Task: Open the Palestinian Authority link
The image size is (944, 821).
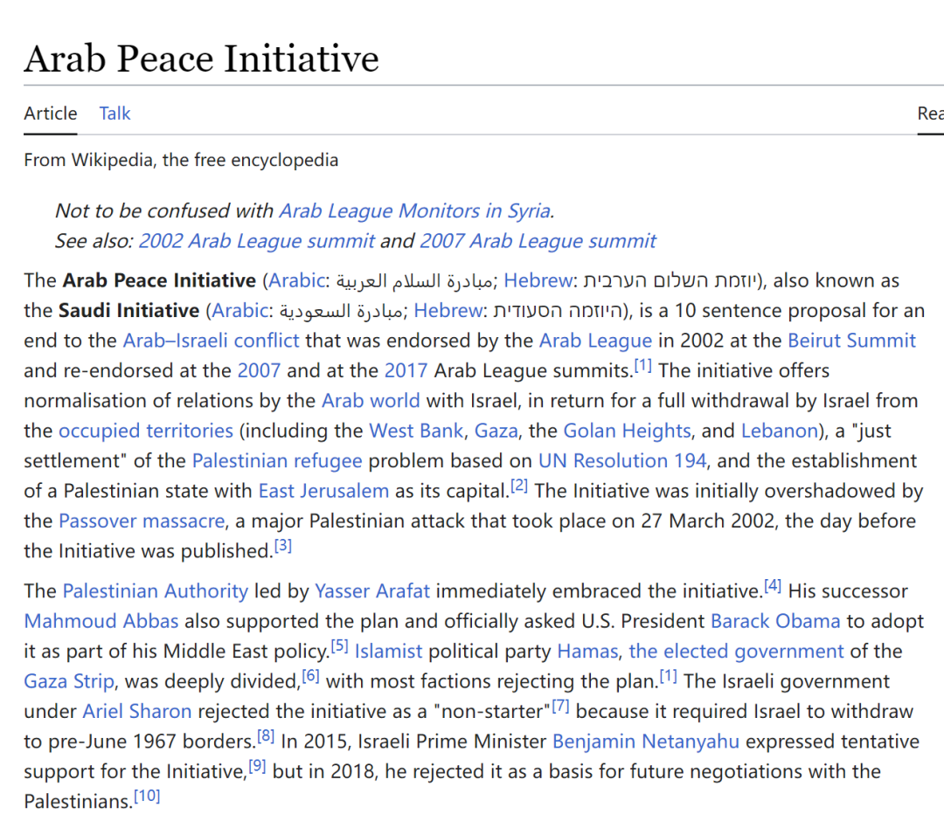Action: pyautogui.click(x=156, y=591)
